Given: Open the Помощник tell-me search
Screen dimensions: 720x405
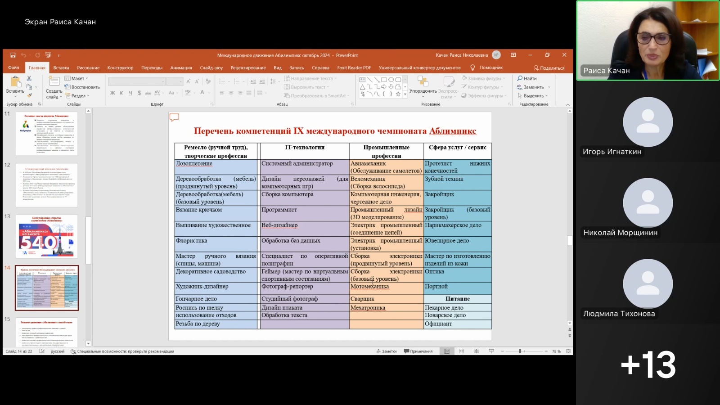Looking at the screenshot, I should tap(486, 68).
